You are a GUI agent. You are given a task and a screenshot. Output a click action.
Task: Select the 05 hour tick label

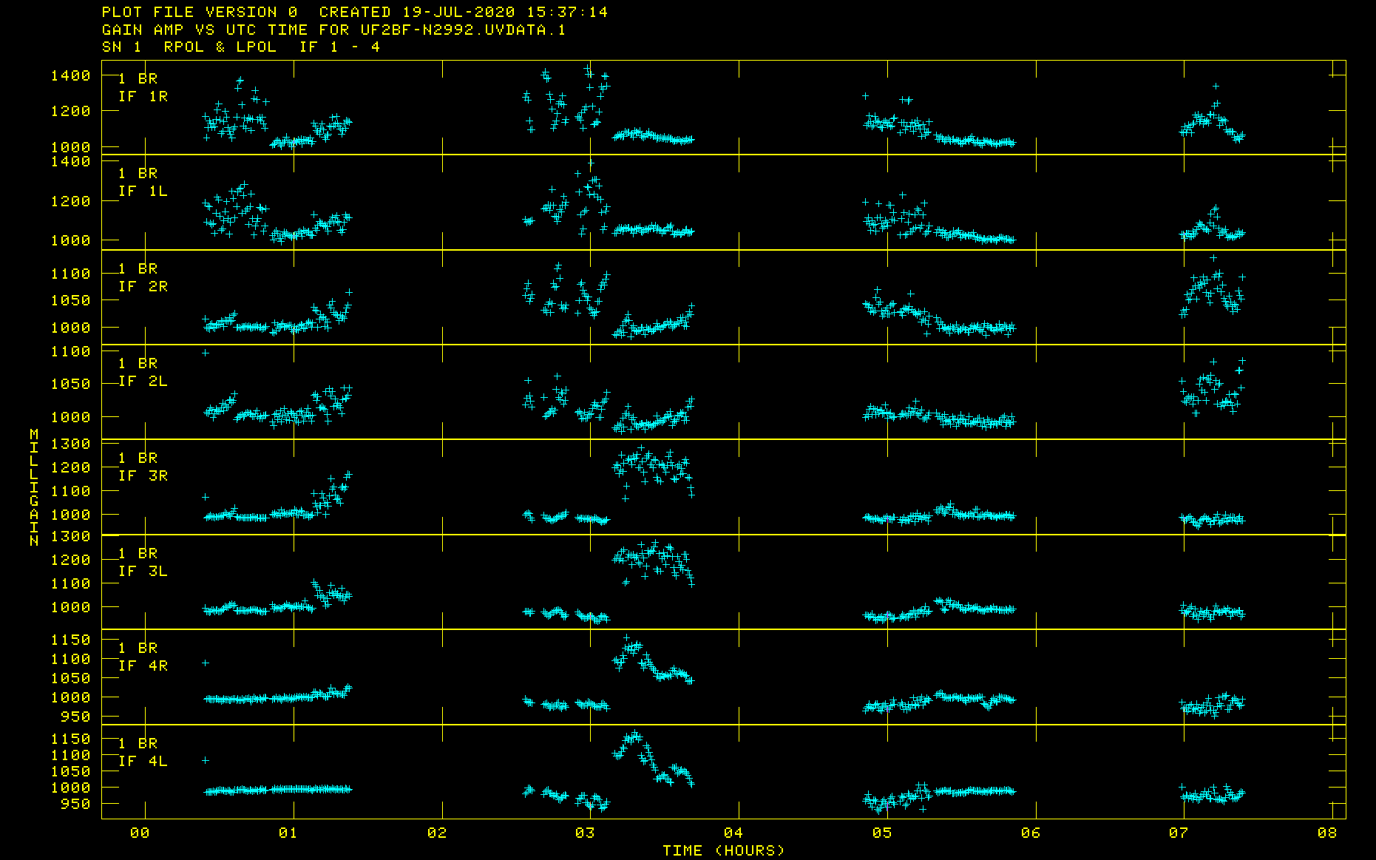click(882, 833)
